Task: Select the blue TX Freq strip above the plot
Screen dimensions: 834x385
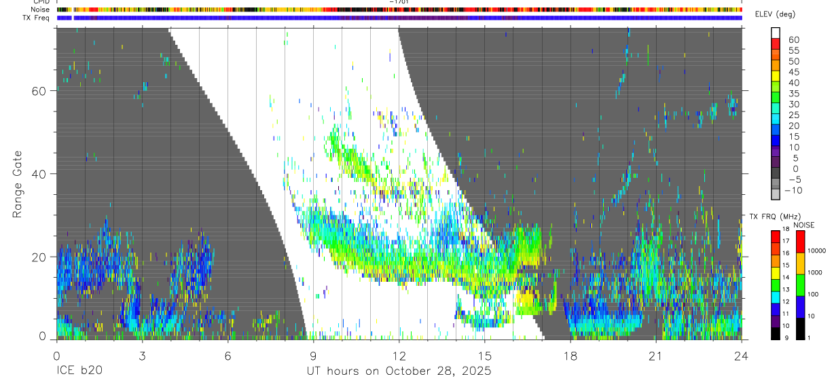Action: [x=399, y=18]
